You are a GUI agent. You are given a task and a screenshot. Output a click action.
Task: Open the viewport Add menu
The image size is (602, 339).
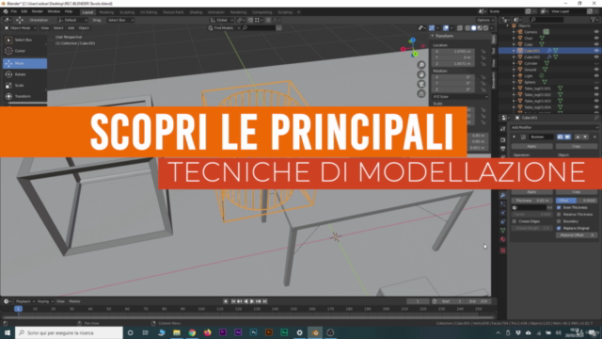71,28
